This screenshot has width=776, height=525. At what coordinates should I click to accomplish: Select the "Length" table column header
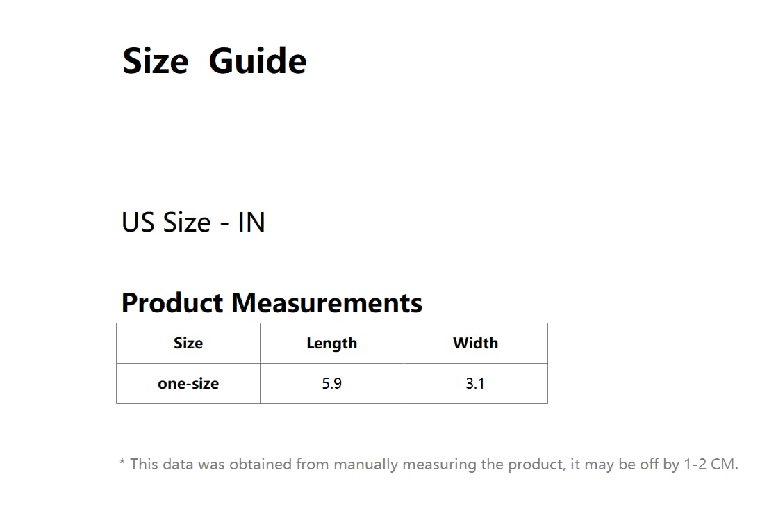click(x=331, y=344)
